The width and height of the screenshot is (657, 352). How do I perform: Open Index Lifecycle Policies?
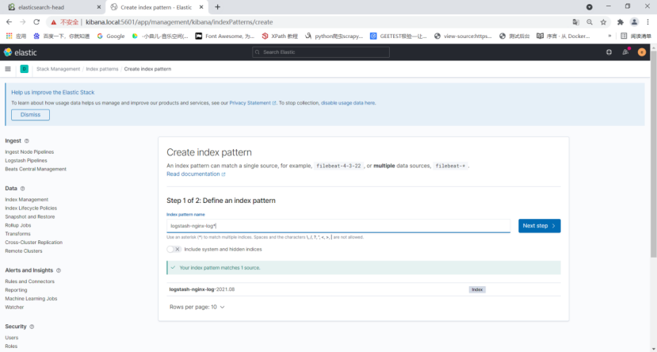tap(31, 209)
